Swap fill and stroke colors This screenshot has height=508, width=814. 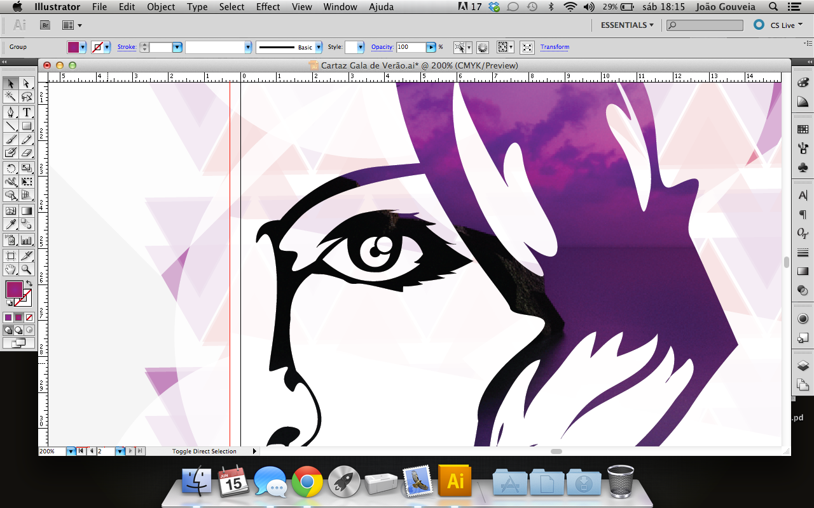[x=29, y=283]
